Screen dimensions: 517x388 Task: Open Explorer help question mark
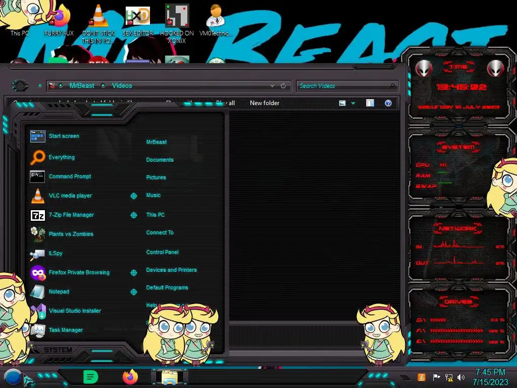tap(388, 103)
